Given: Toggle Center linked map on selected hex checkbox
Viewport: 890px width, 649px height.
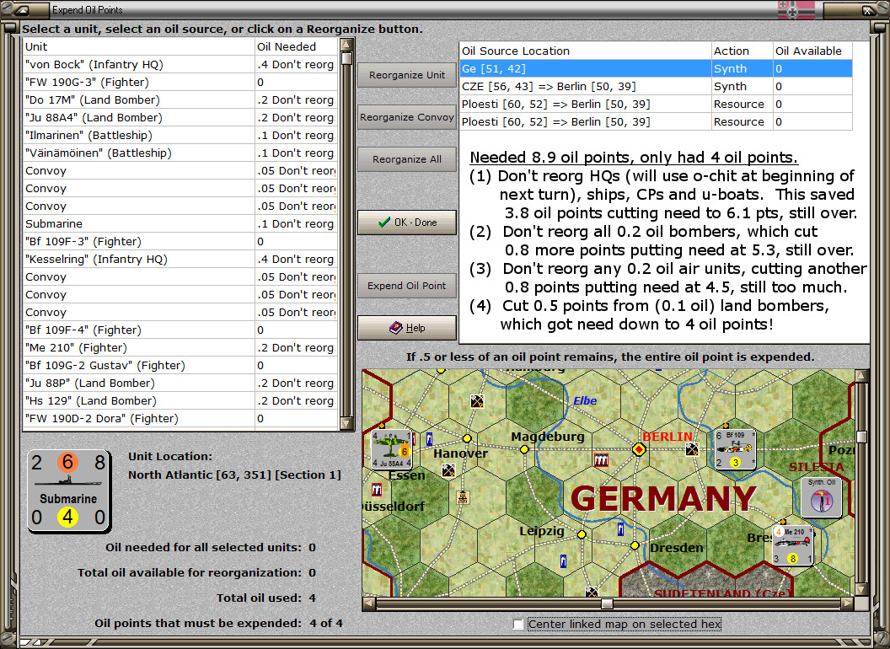Looking at the screenshot, I should tap(517, 624).
